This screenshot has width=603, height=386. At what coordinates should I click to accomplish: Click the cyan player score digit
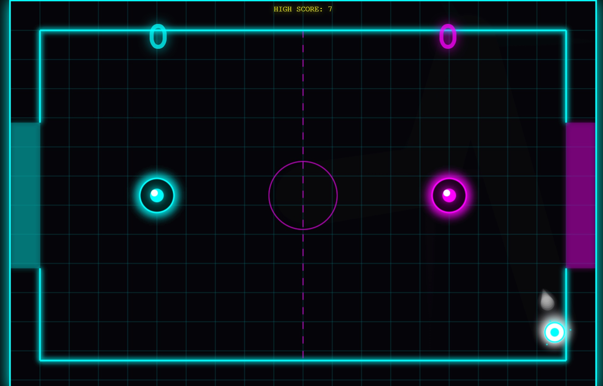158,37
